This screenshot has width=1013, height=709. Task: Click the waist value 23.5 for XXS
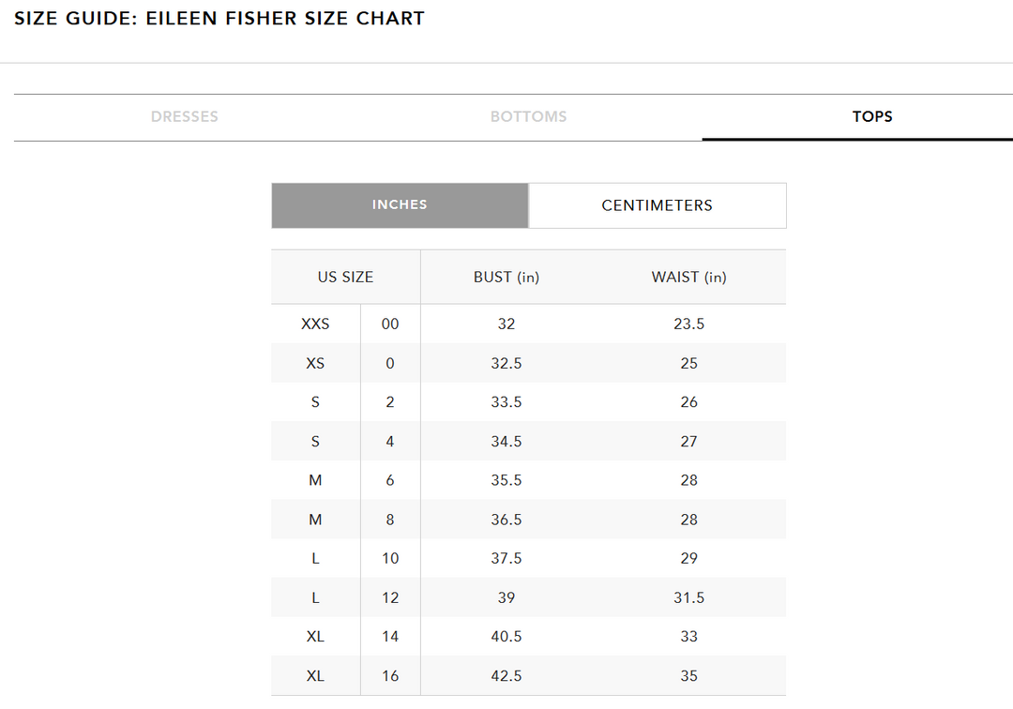tap(688, 324)
